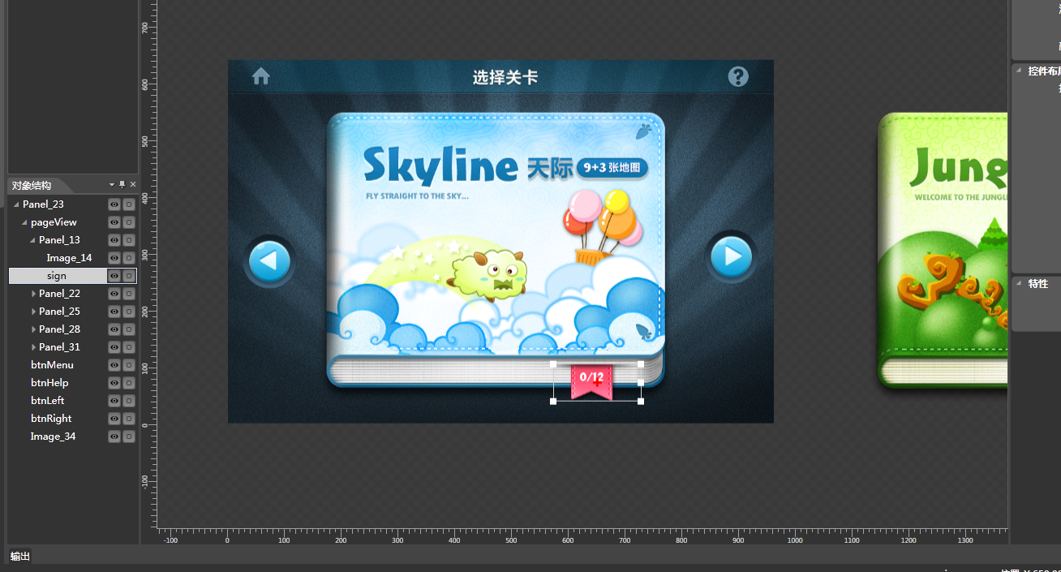Click the left arrow button in canvas
The image size is (1061, 572).
tap(268, 260)
